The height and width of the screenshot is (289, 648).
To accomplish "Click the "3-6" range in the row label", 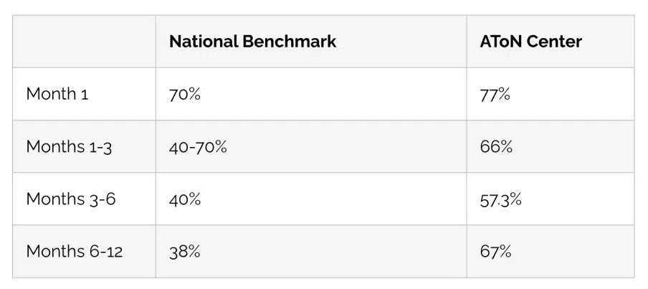I will [102, 199].
